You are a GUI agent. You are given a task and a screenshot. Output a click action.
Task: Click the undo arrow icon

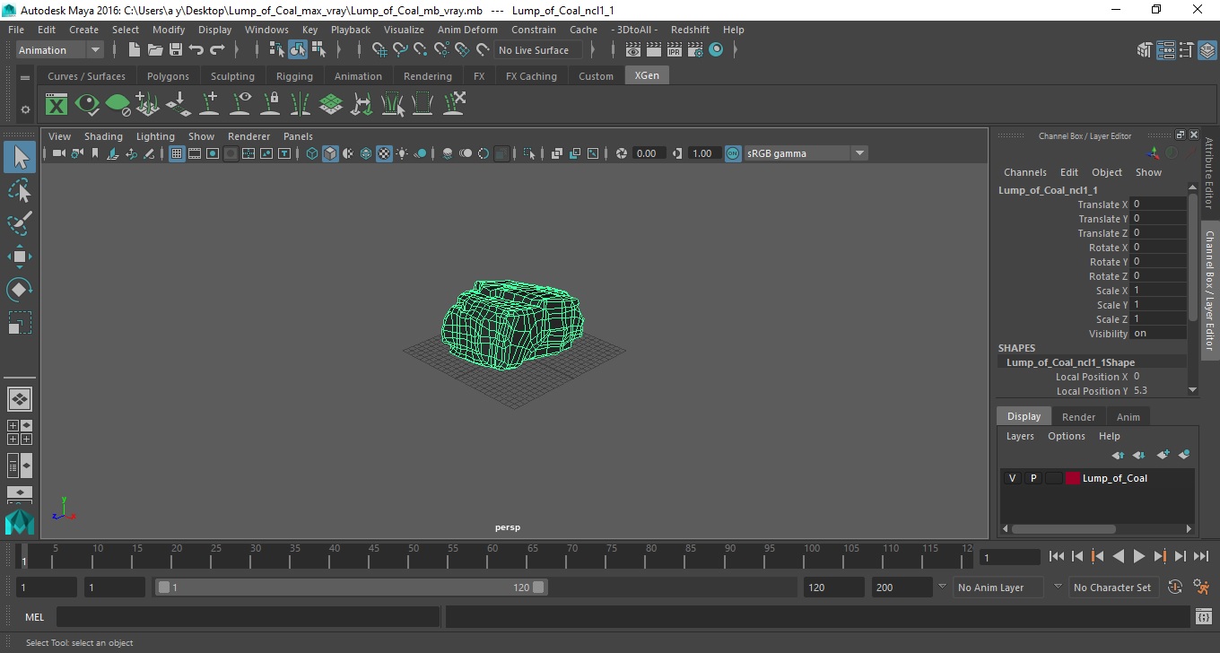click(x=196, y=50)
